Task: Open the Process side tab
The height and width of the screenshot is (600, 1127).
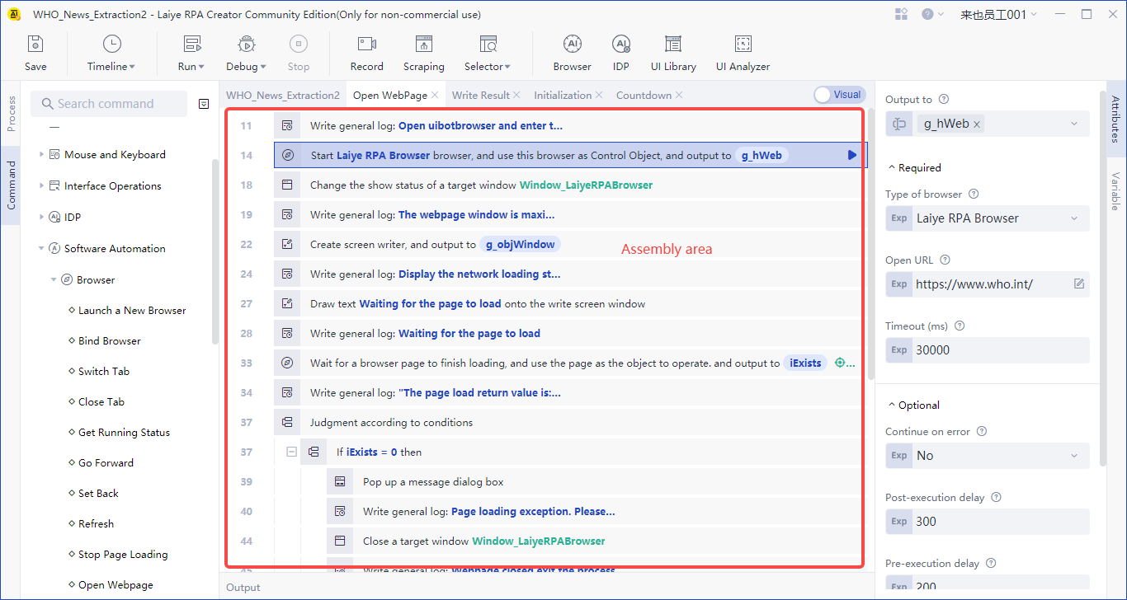Action: [x=11, y=114]
